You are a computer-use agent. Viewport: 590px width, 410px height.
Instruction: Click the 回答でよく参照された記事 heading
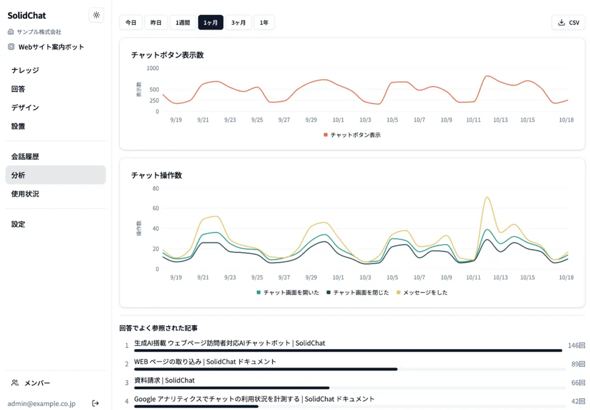coord(158,328)
